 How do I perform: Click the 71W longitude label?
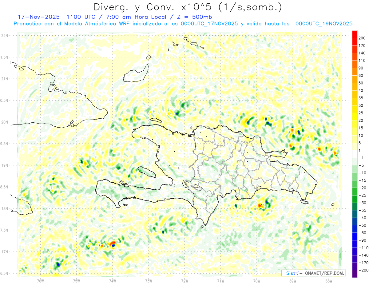click(220, 281)
